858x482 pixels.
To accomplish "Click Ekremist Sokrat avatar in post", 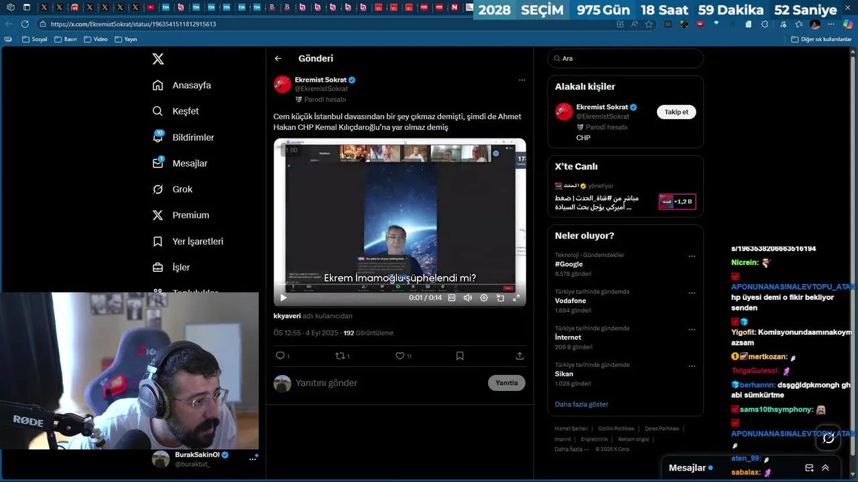I will click(x=282, y=84).
